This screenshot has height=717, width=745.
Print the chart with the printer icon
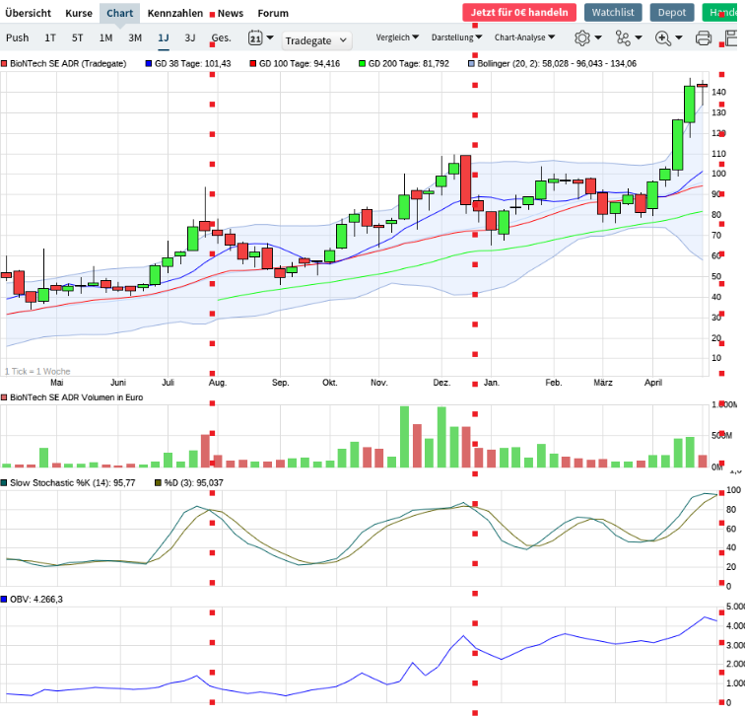click(704, 38)
